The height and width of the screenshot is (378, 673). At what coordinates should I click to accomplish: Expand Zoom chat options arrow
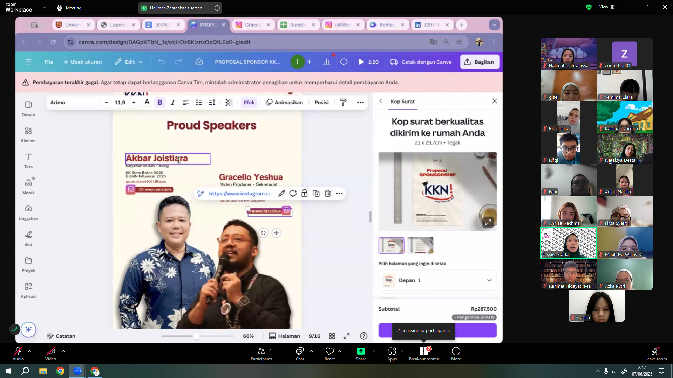312,351
